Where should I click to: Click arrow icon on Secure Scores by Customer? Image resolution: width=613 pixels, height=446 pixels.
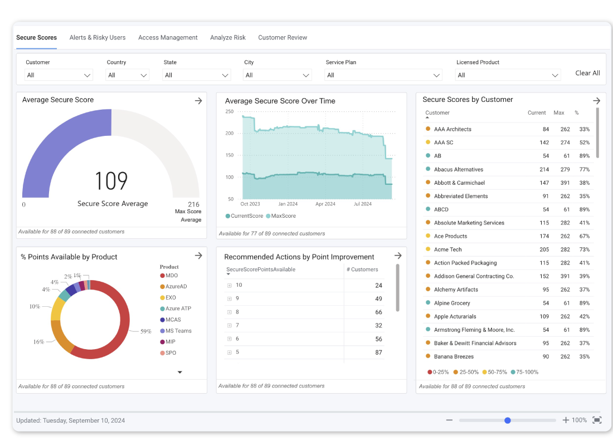click(596, 101)
